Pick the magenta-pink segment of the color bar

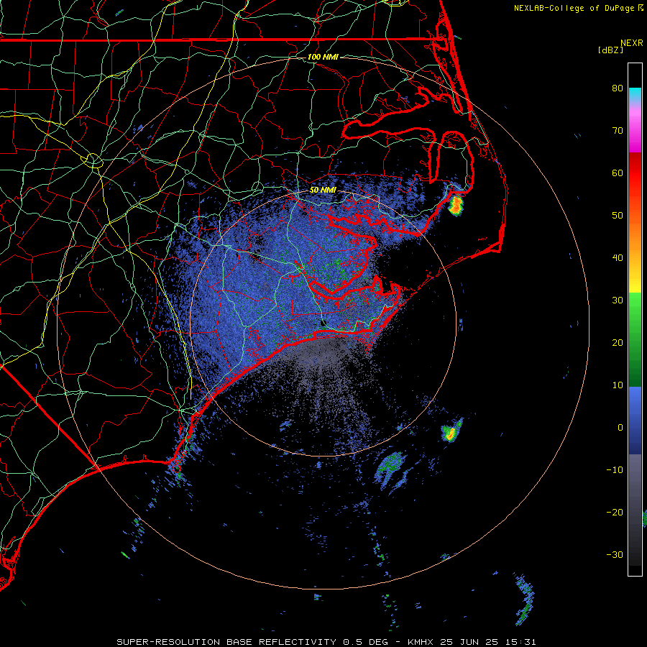click(635, 128)
